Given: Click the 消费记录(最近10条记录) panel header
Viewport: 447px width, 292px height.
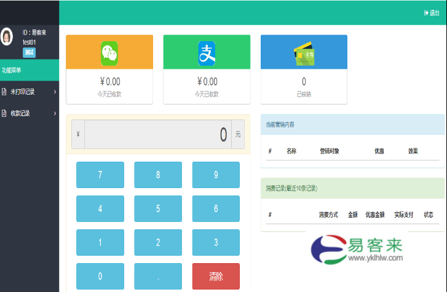Looking at the screenshot, I should [353, 188].
